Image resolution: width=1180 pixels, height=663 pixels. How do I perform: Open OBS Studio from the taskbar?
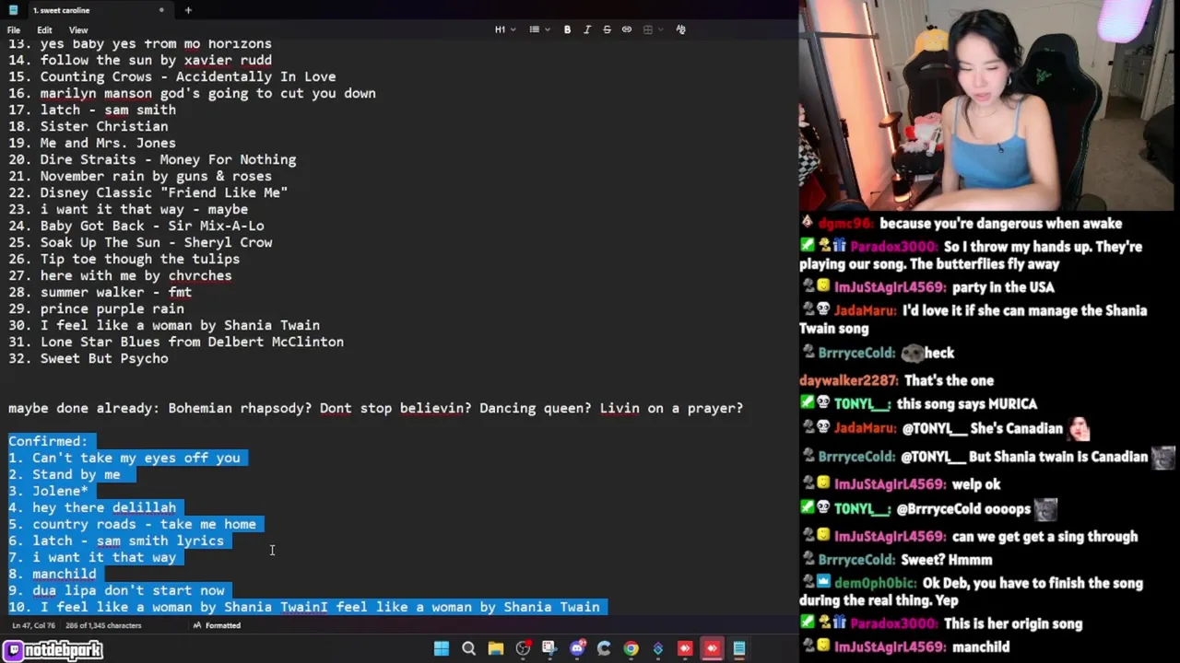tap(523, 649)
